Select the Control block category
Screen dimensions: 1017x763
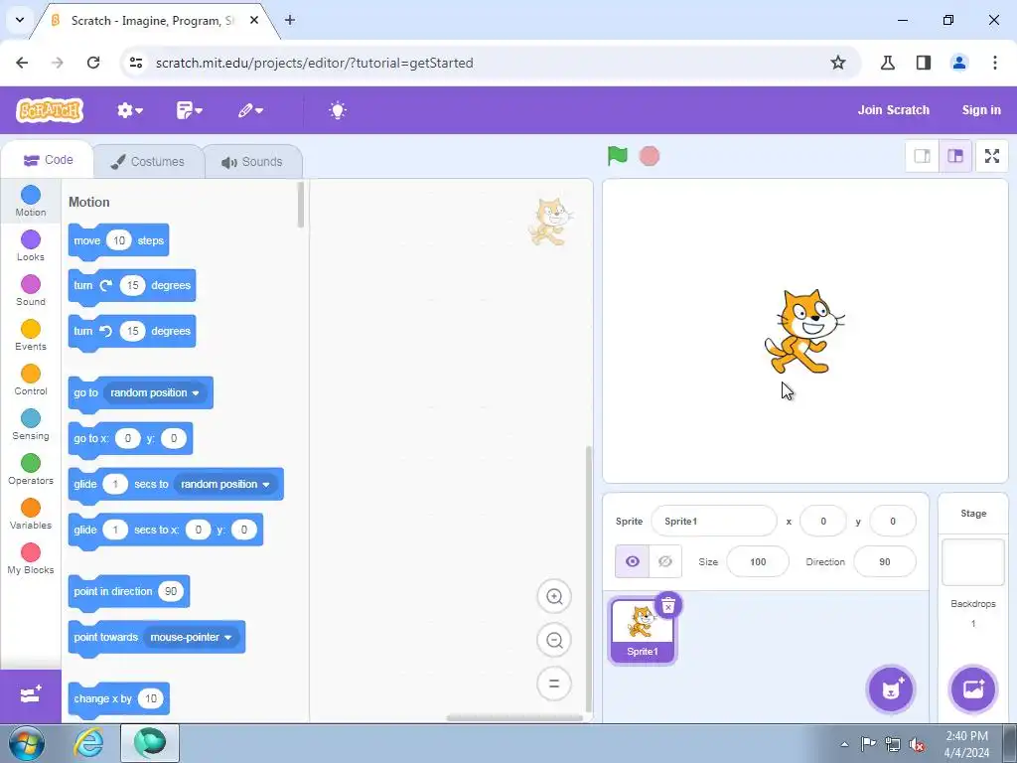tap(31, 381)
